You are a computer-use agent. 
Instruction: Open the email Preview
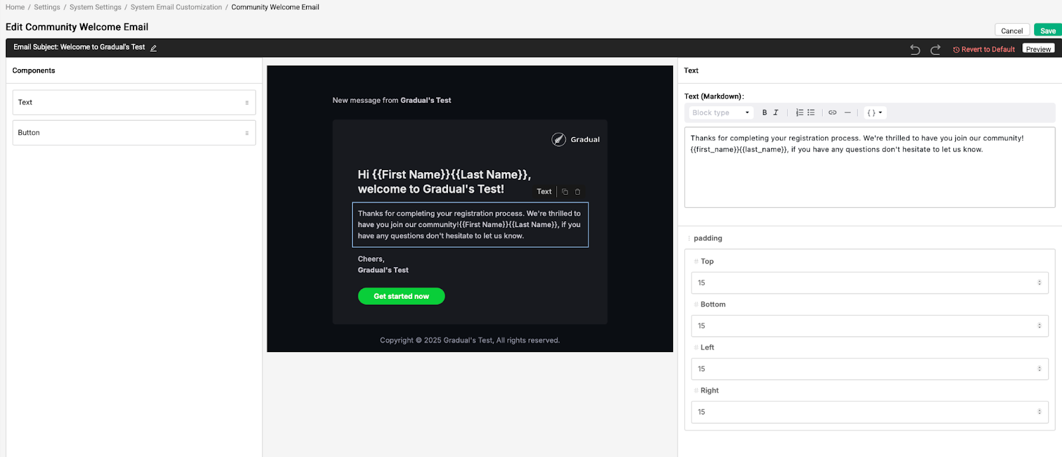(1038, 49)
